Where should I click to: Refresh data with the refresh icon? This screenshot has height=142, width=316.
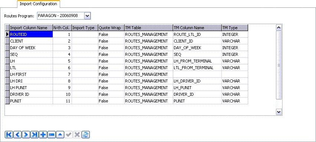tap(85, 135)
